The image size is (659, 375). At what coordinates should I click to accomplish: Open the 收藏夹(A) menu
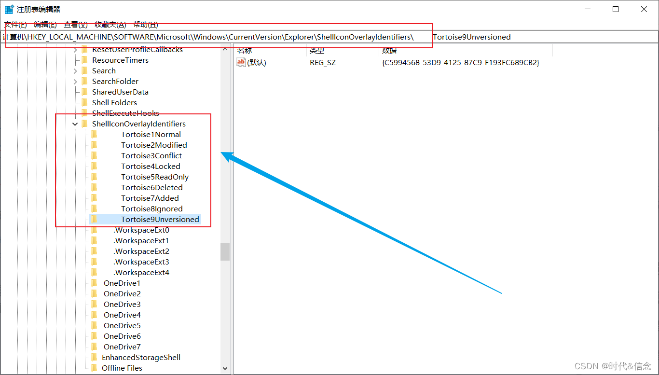coord(110,25)
